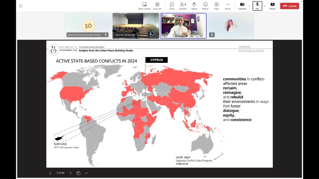Expand the Camera options dropdown arrow

coord(250,6)
